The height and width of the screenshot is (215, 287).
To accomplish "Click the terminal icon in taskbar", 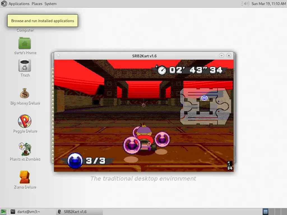I will coord(13,212).
